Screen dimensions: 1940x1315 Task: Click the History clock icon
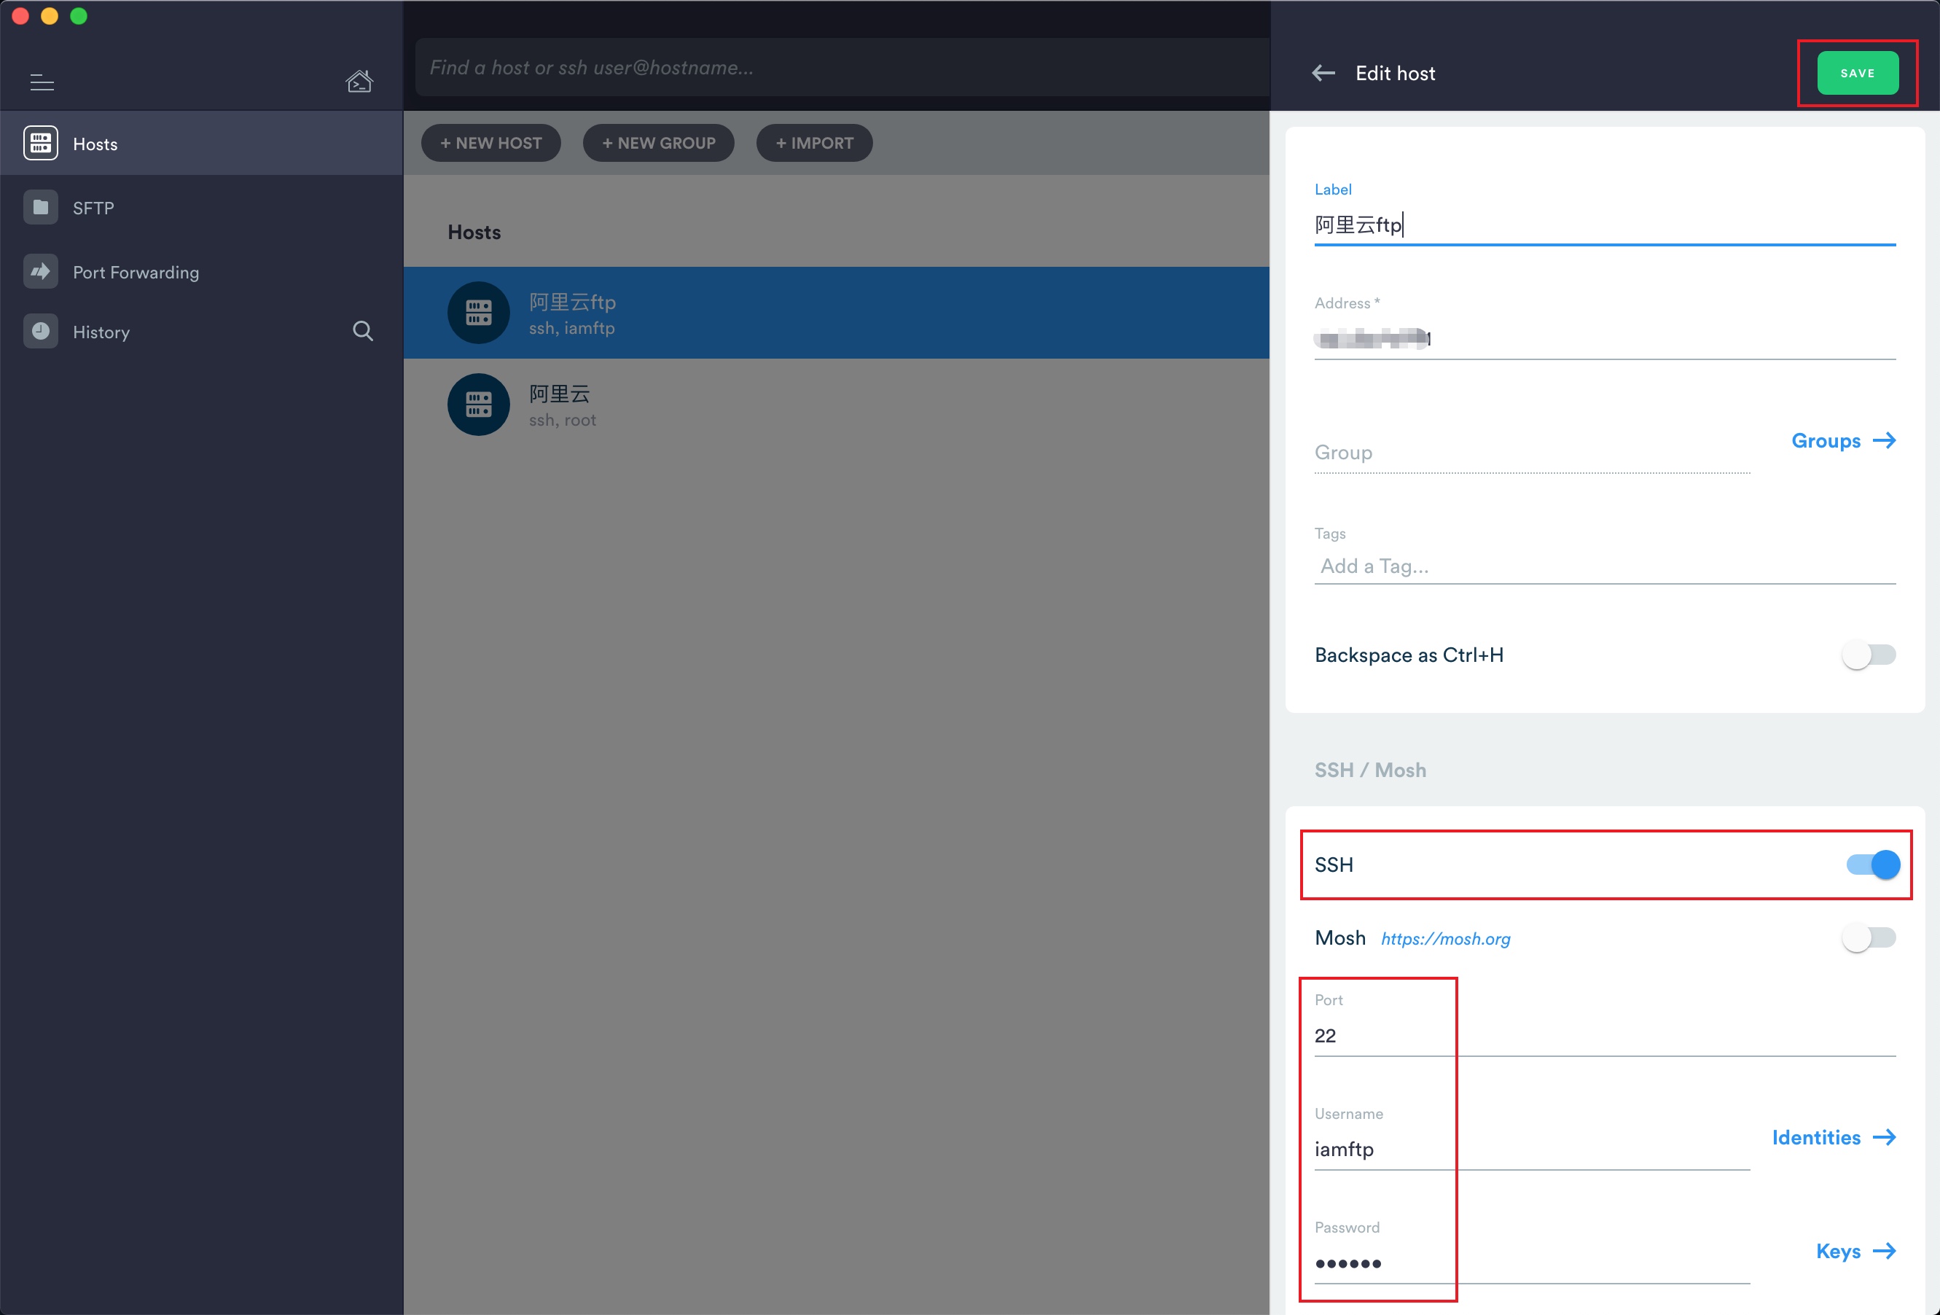[40, 332]
